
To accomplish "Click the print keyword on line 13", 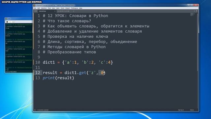I will (x=49, y=78).
